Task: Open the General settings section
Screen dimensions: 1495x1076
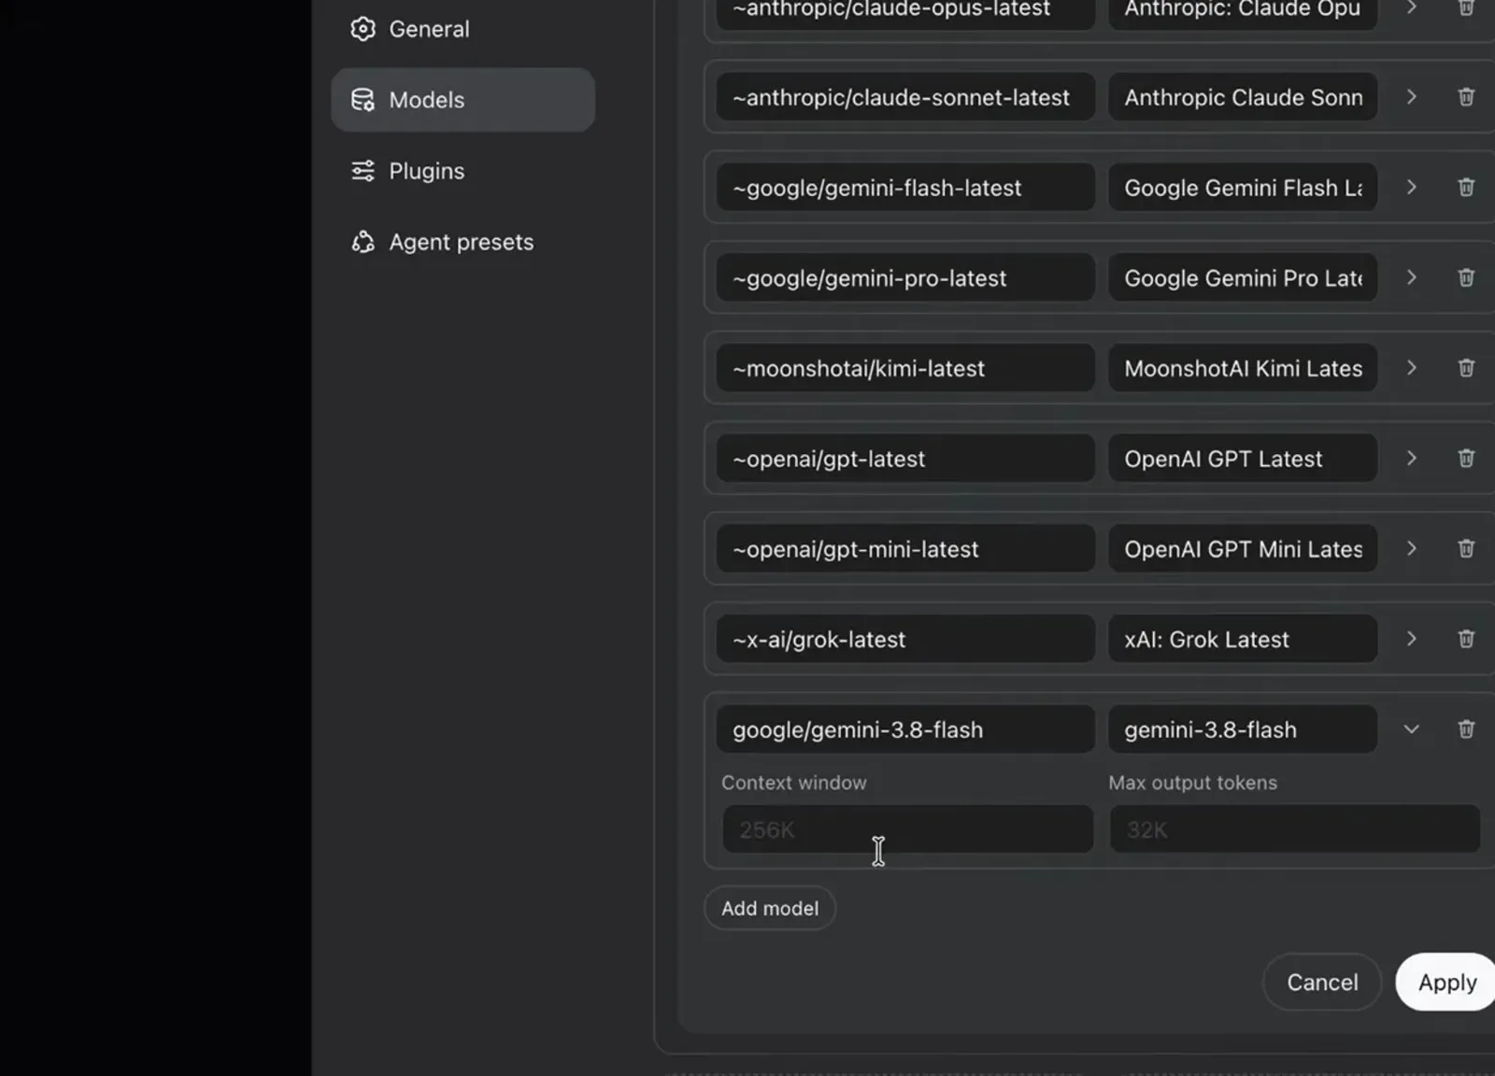Action: 463,29
